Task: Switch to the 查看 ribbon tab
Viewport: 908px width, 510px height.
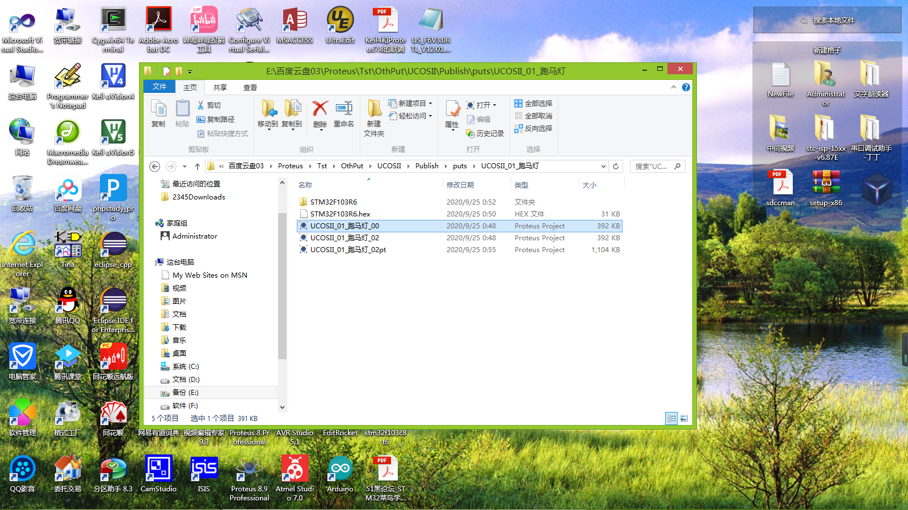Action: pyautogui.click(x=250, y=87)
